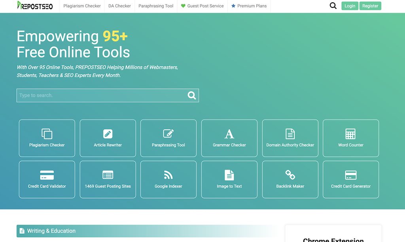Click the 'Empowering 95+' hero heading
The width and height of the screenshot is (405, 242).
(72, 36)
